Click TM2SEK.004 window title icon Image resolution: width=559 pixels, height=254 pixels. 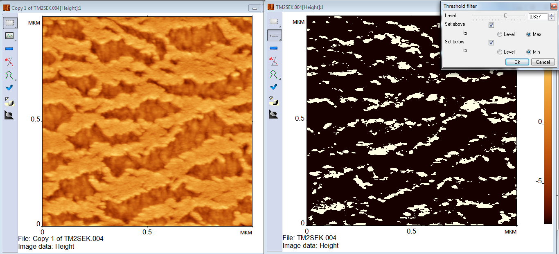(270, 7)
